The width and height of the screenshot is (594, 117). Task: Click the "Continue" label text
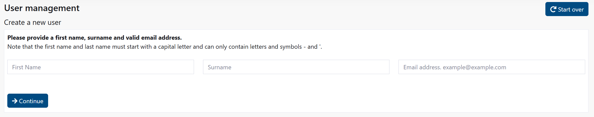click(x=31, y=101)
